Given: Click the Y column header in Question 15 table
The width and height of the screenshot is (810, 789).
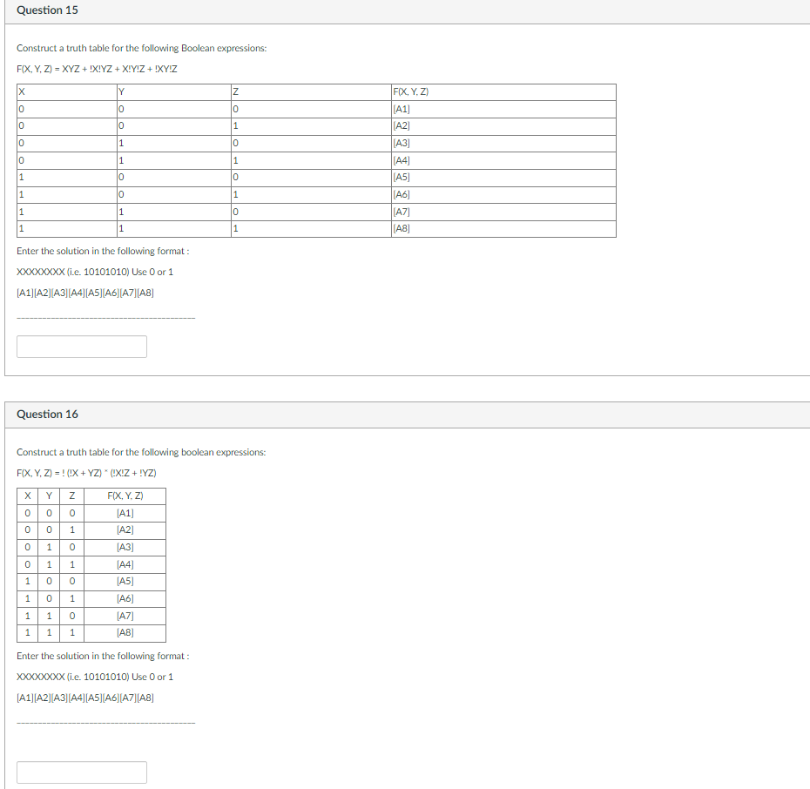Looking at the screenshot, I should click(120, 91).
